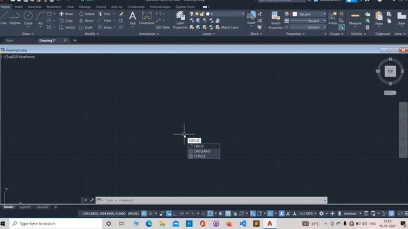Viewport: 408px width, 229px height.
Task: Select CIRCLERAD in suggestion list
Action: click(203, 151)
